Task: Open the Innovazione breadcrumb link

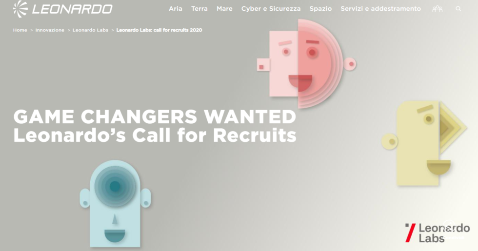Action: 50,30
